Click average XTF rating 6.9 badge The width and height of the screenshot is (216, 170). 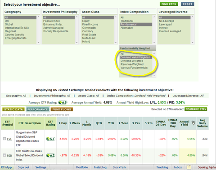click(63, 103)
